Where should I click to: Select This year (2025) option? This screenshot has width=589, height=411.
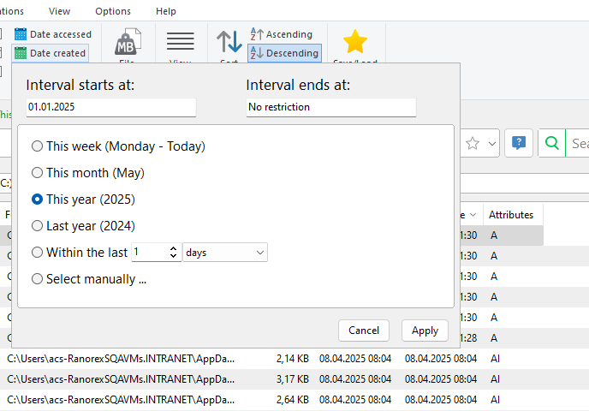pyautogui.click(x=83, y=200)
